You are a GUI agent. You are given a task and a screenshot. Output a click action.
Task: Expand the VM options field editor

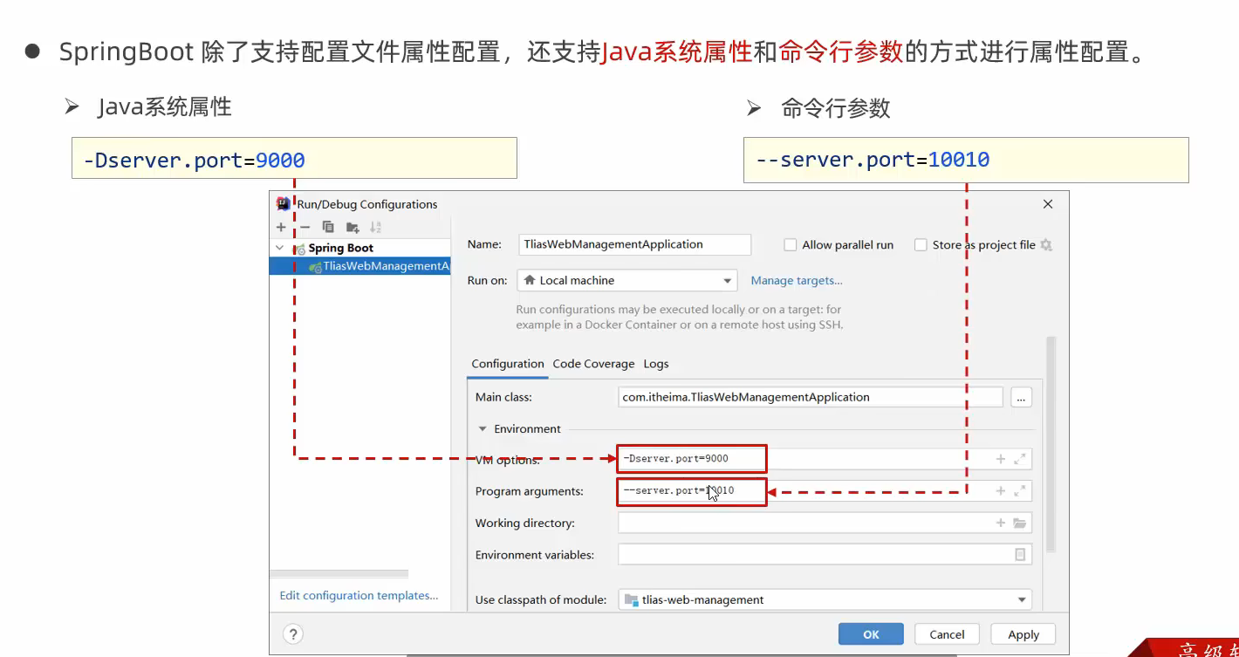coord(1019,459)
